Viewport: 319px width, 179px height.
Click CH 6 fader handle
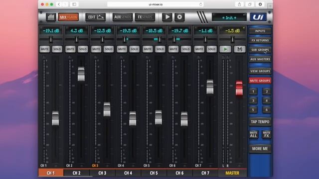point(184,119)
